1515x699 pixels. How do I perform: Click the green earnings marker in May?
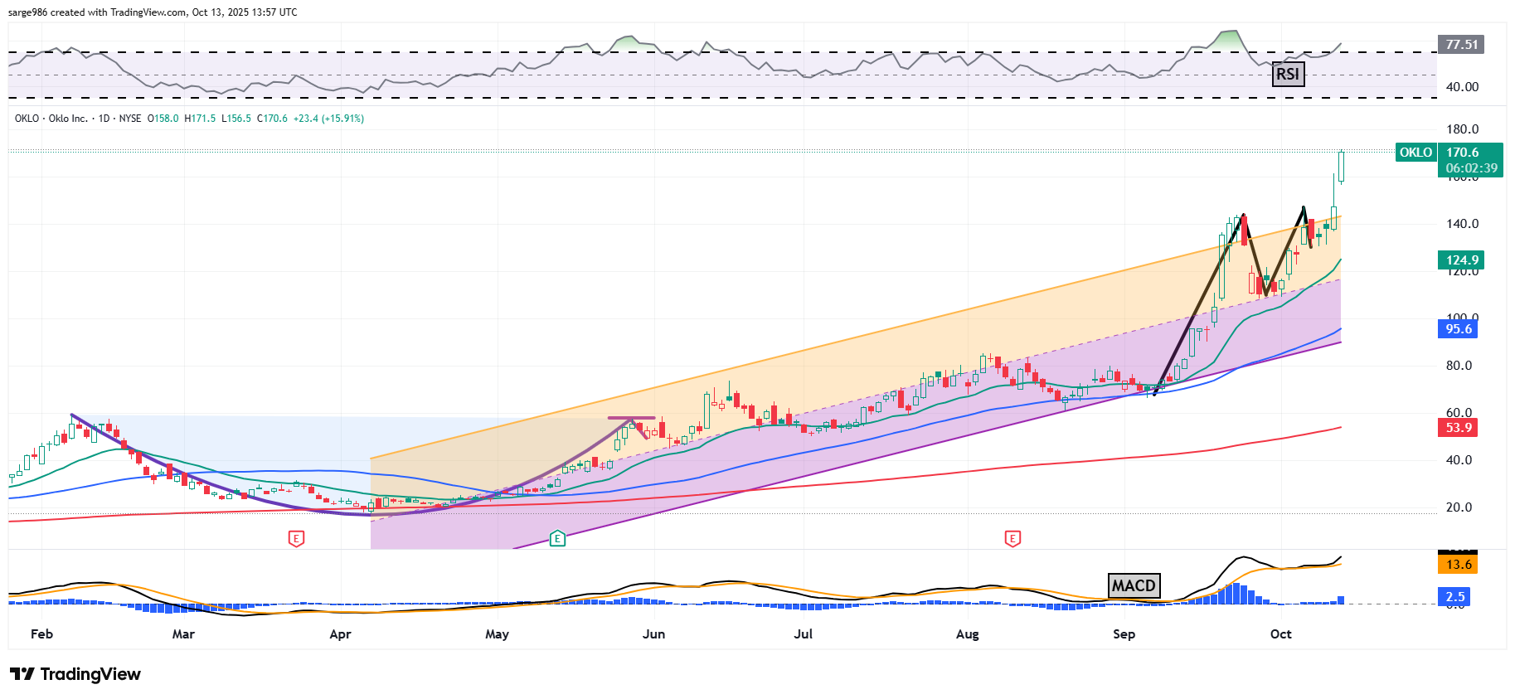coord(557,539)
